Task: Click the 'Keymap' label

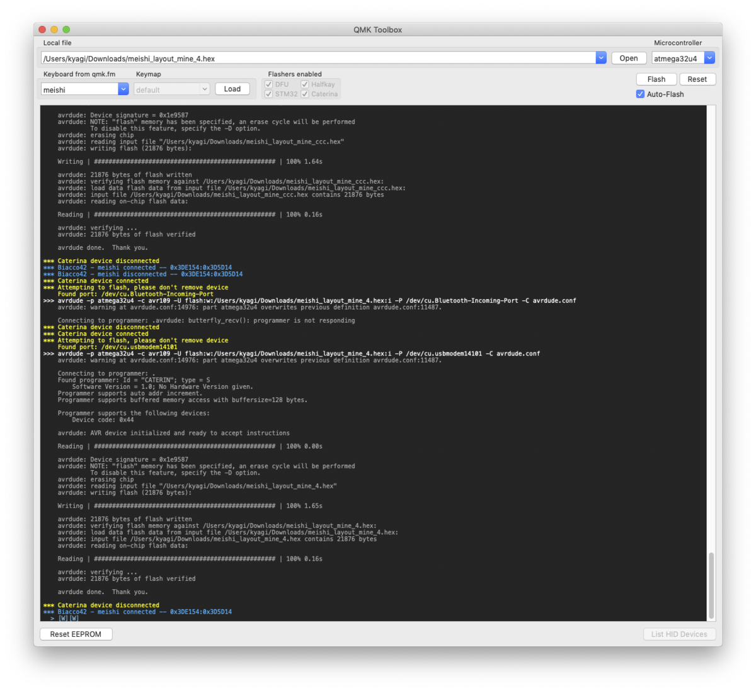Action: (149, 74)
